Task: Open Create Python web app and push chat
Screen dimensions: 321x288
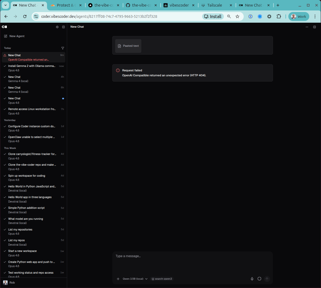Action: coord(33,264)
